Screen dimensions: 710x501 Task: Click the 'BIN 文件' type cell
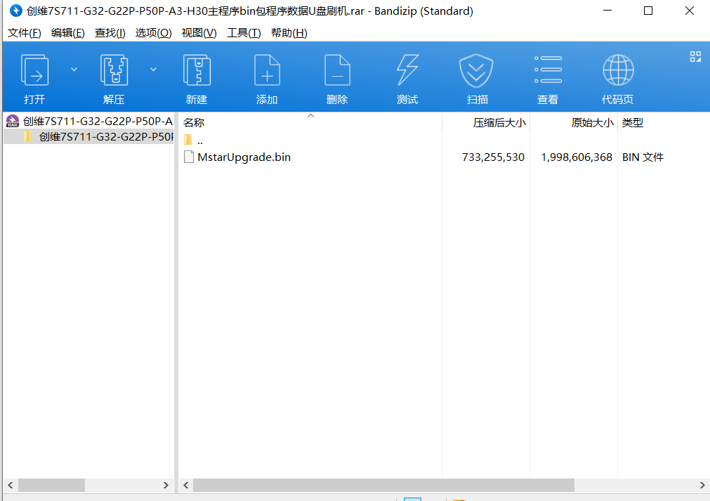click(643, 157)
